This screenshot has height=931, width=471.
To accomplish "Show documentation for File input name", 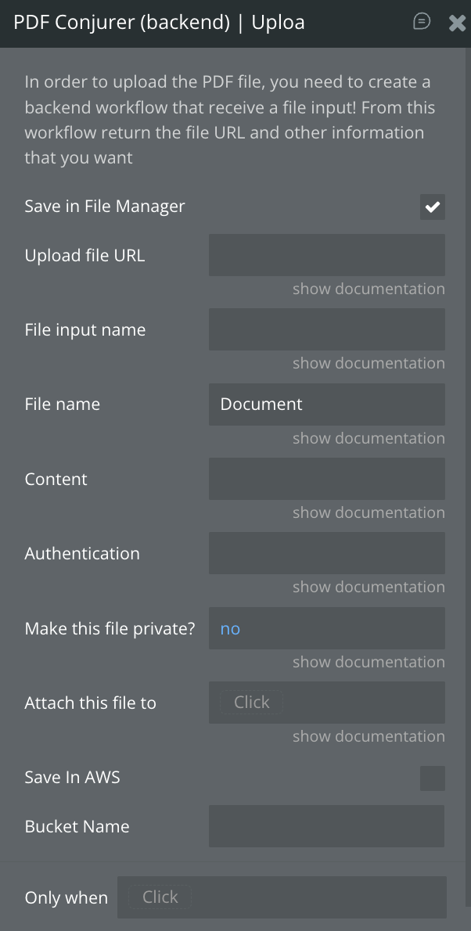I will point(369,363).
